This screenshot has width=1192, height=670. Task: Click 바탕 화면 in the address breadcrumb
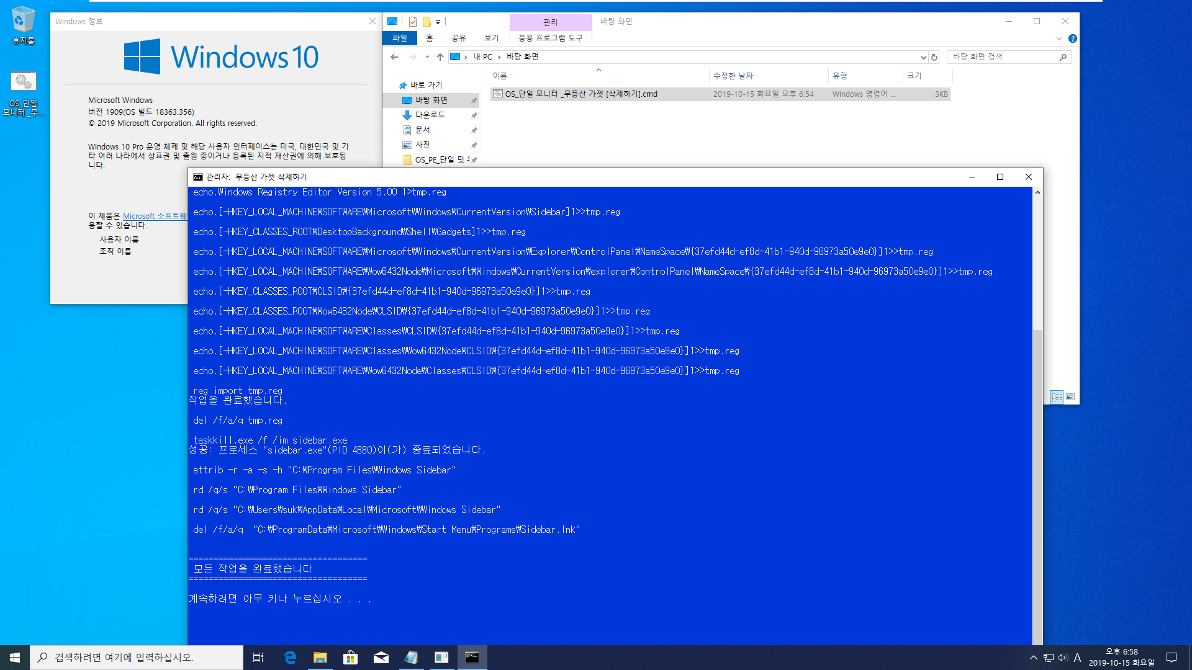point(523,57)
